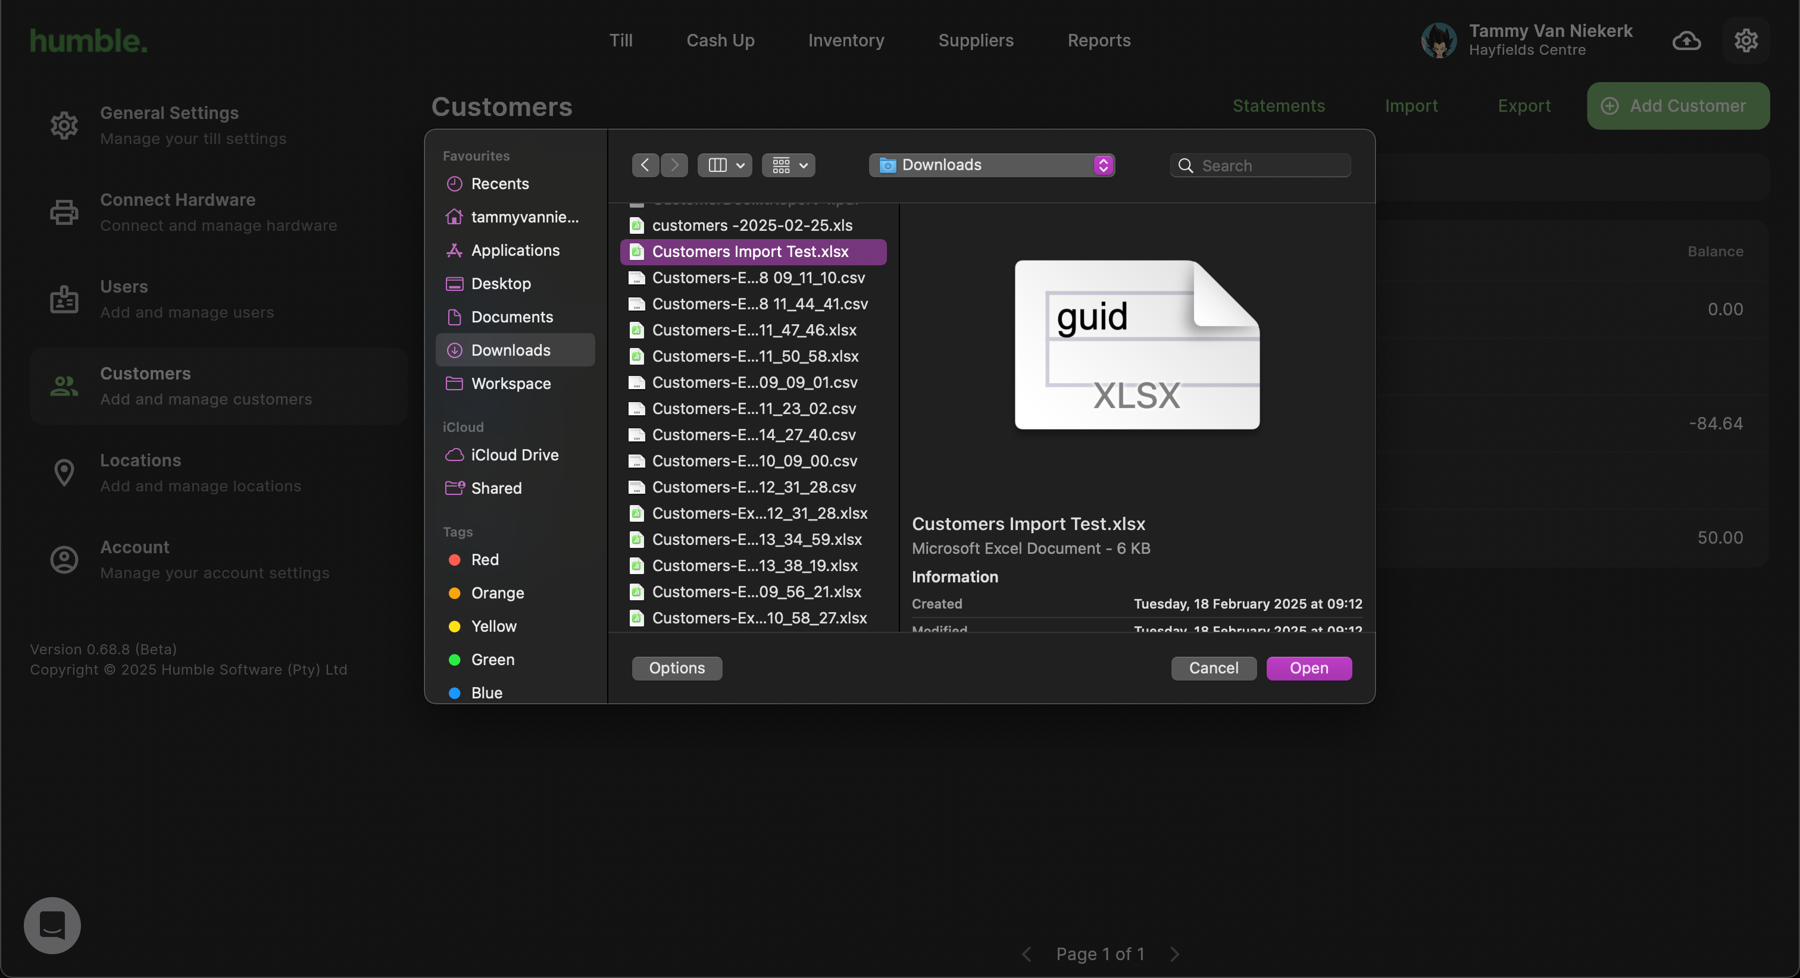The image size is (1800, 978).
Task: Select Customers-E...11_47_46.xlsx file
Action: [x=753, y=330]
